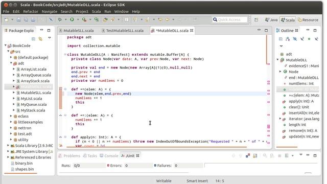Toggle alphabetical Sort in Outline view
The image size is (327, 184).
[288, 39]
